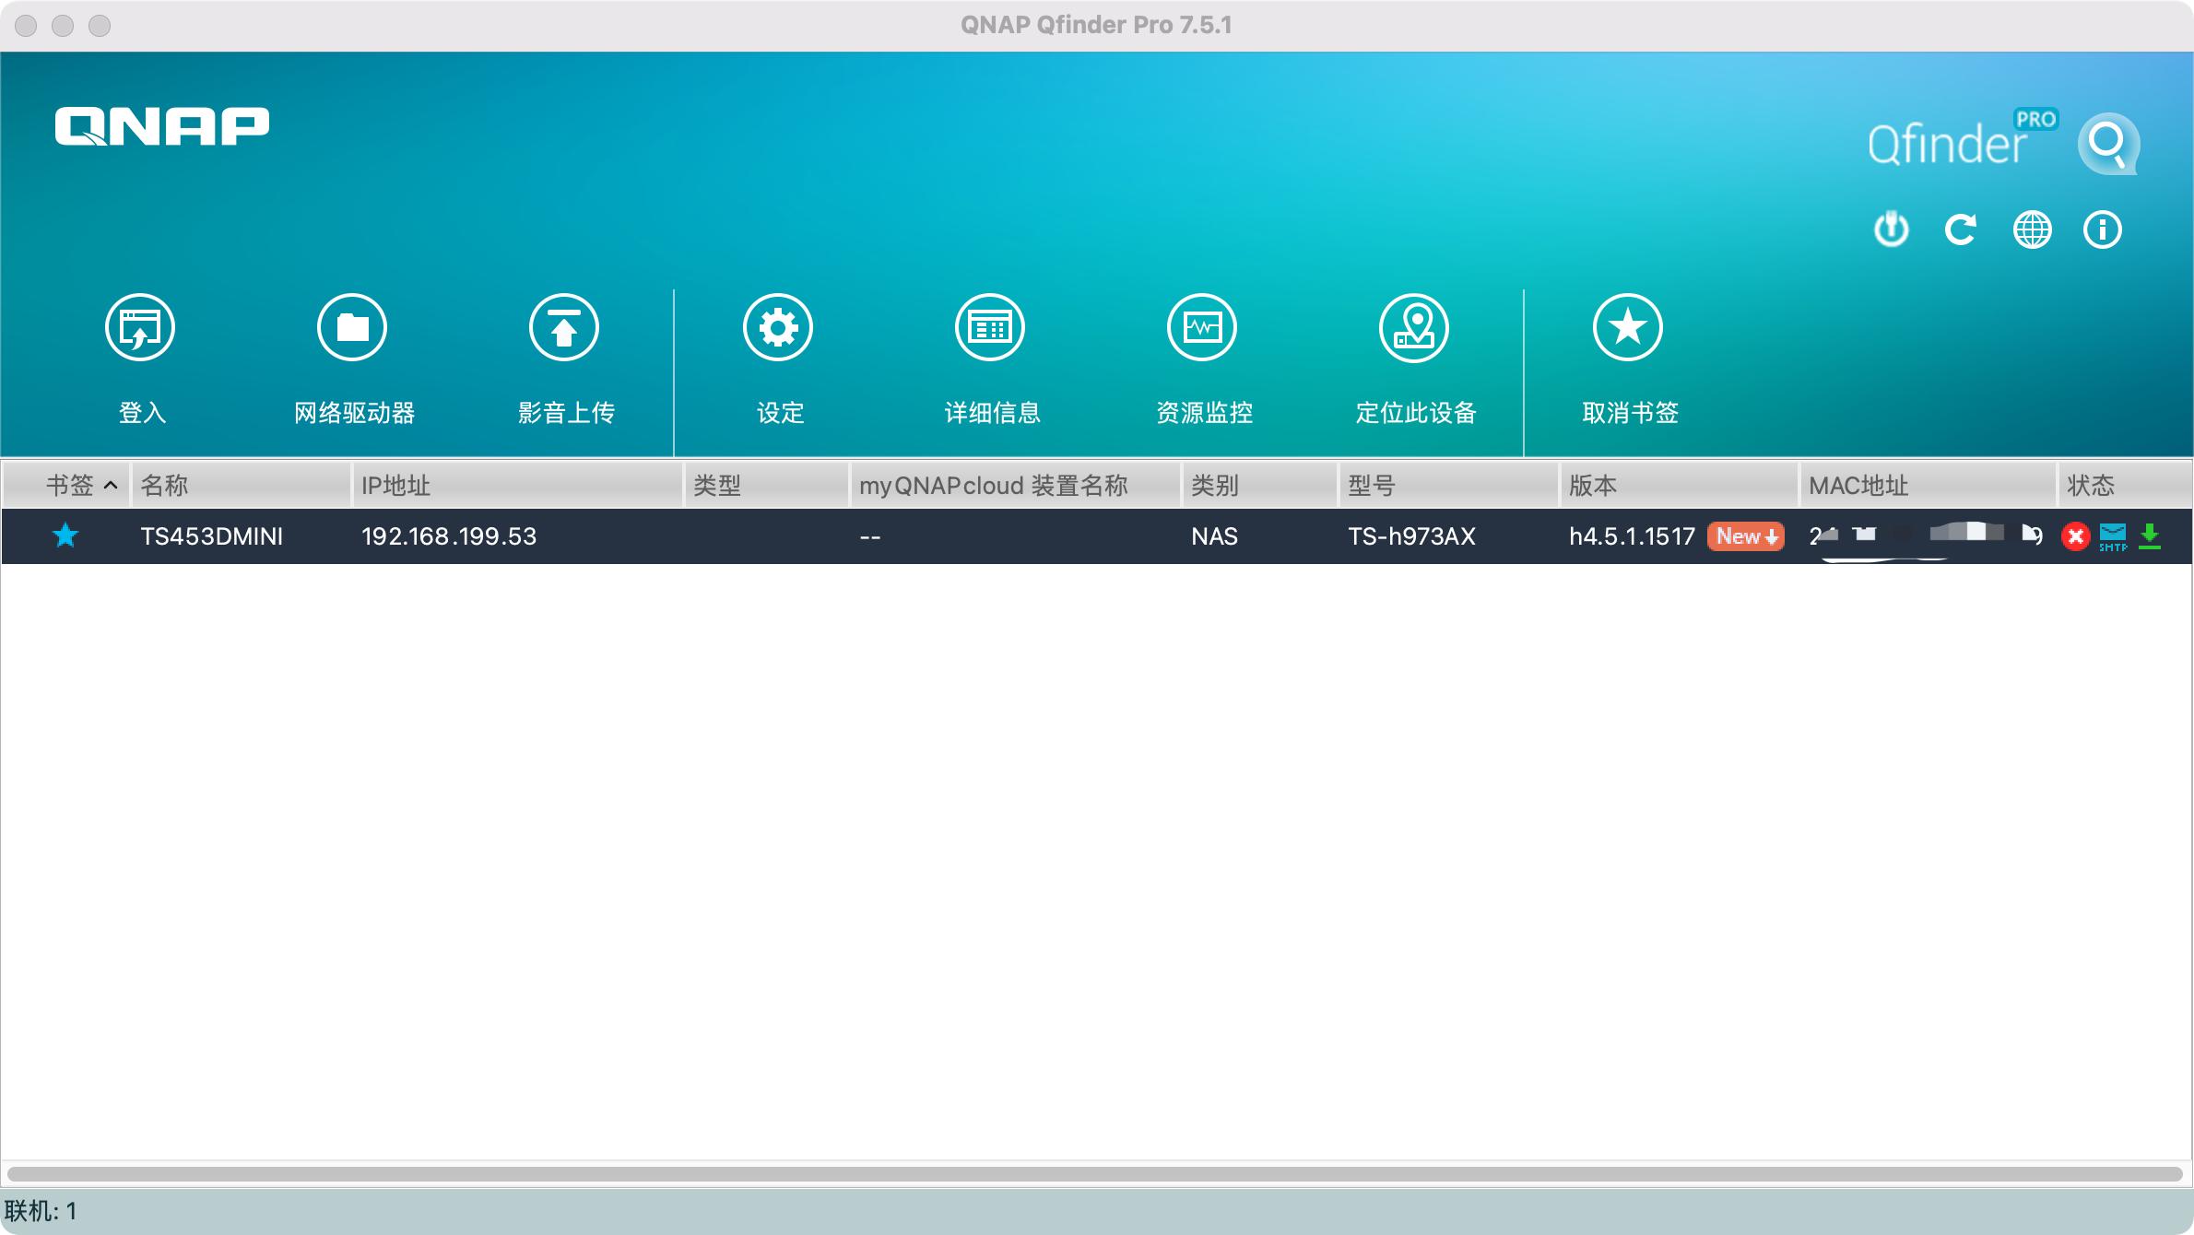
Task: Open the 设定 settings tool
Action: click(x=777, y=350)
